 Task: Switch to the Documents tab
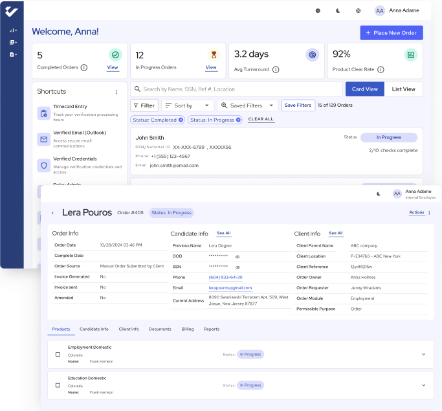coord(160,329)
